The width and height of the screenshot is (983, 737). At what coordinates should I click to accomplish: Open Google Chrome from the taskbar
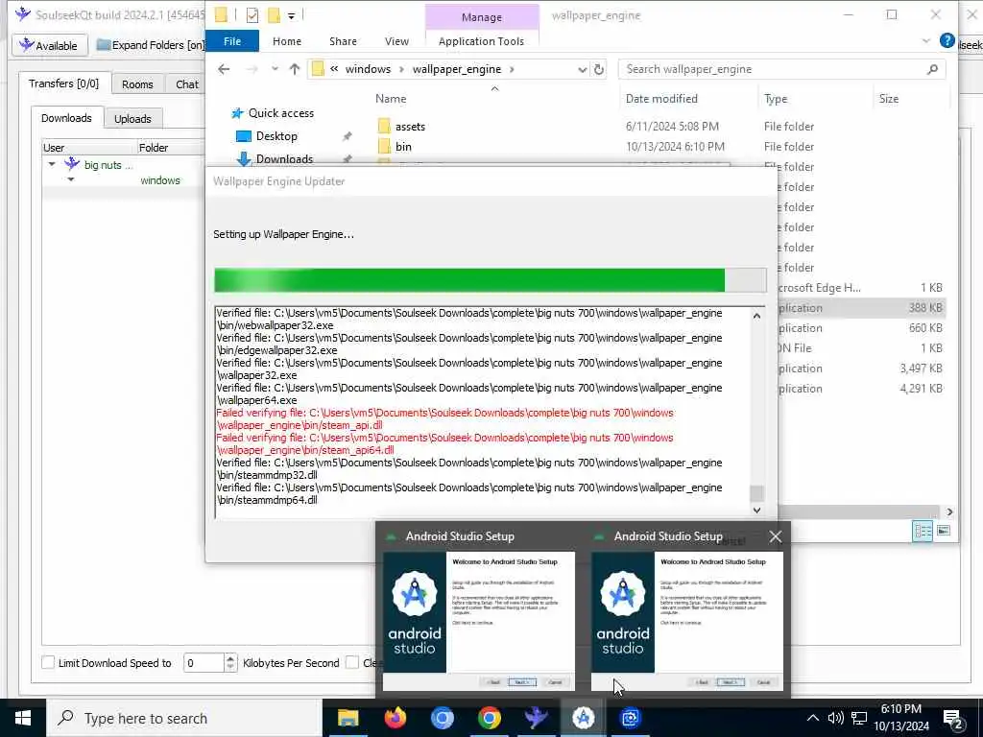[489, 718]
